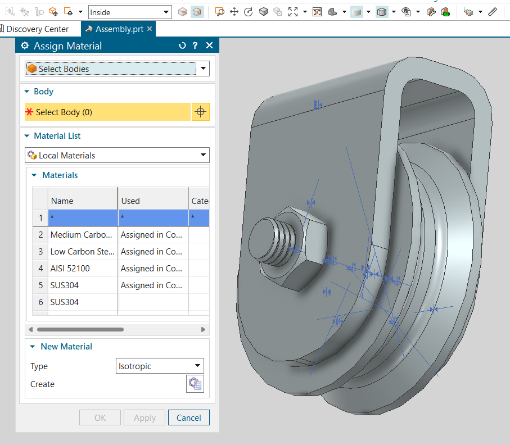Select the Pan view tool
The height and width of the screenshot is (445, 510).
tap(234, 12)
